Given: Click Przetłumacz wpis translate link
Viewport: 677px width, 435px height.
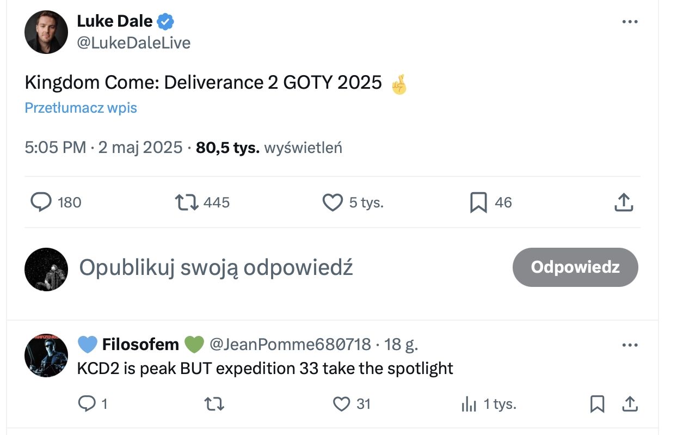Looking at the screenshot, I should point(81,108).
